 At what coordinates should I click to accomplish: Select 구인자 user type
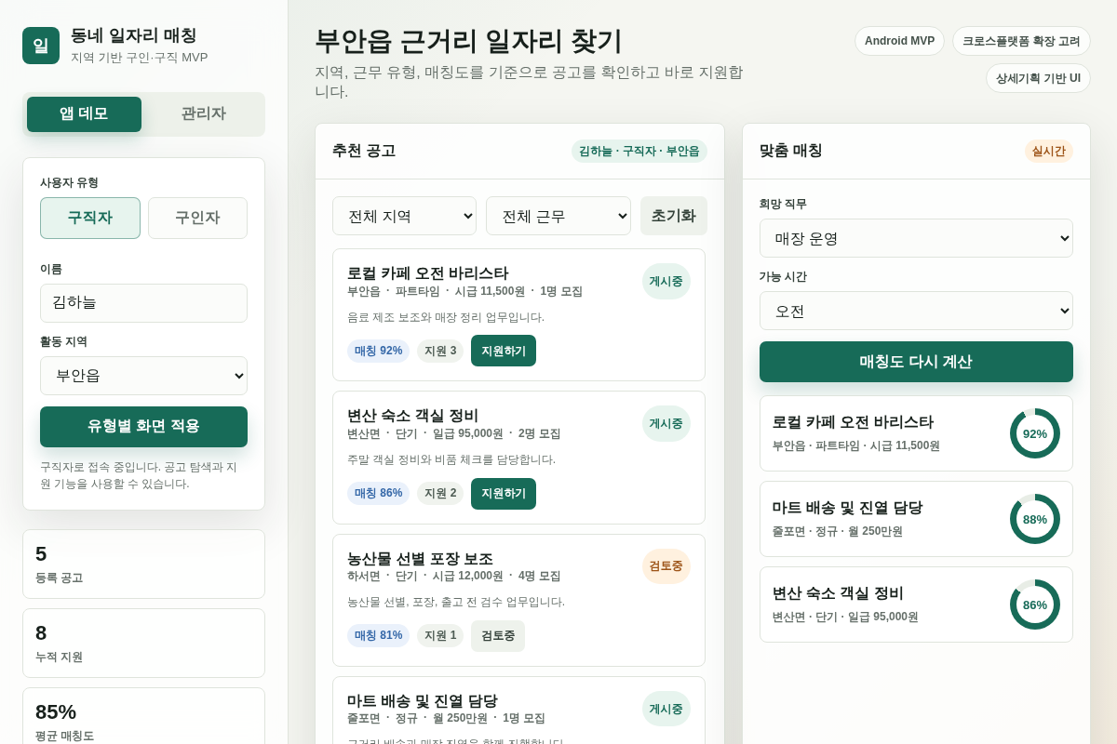coord(197,218)
